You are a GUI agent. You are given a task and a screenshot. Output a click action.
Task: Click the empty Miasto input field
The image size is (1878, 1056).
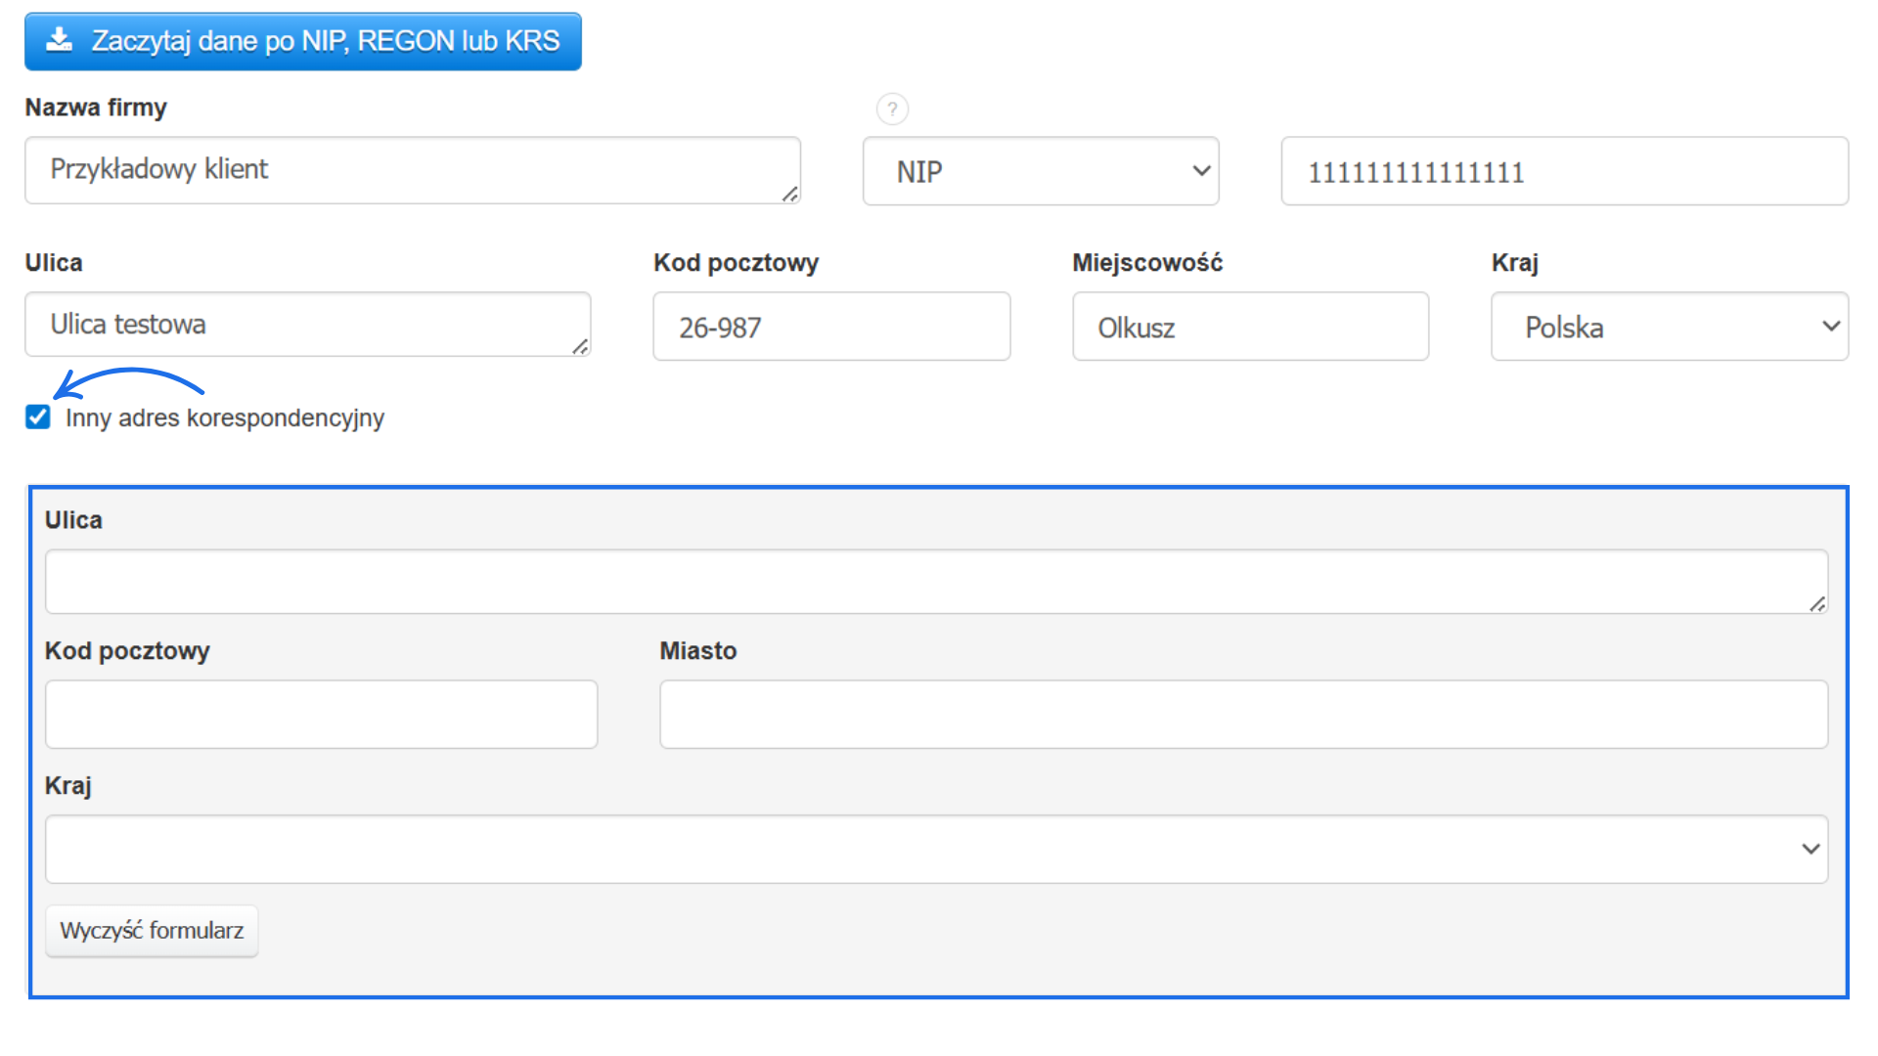click(1242, 715)
